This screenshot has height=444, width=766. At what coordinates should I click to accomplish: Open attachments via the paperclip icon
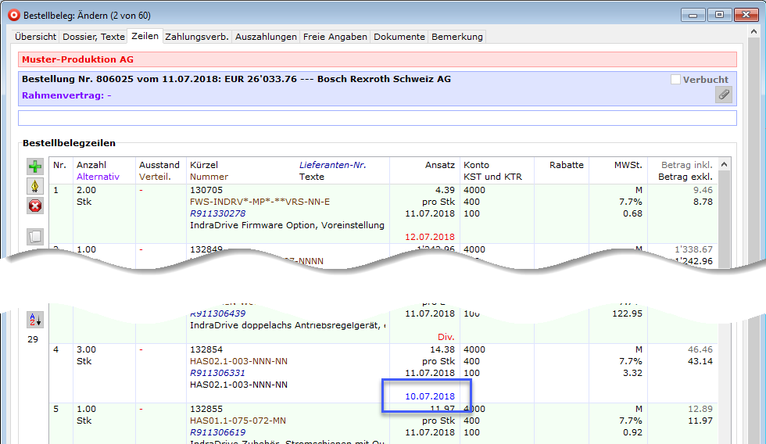click(x=724, y=95)
